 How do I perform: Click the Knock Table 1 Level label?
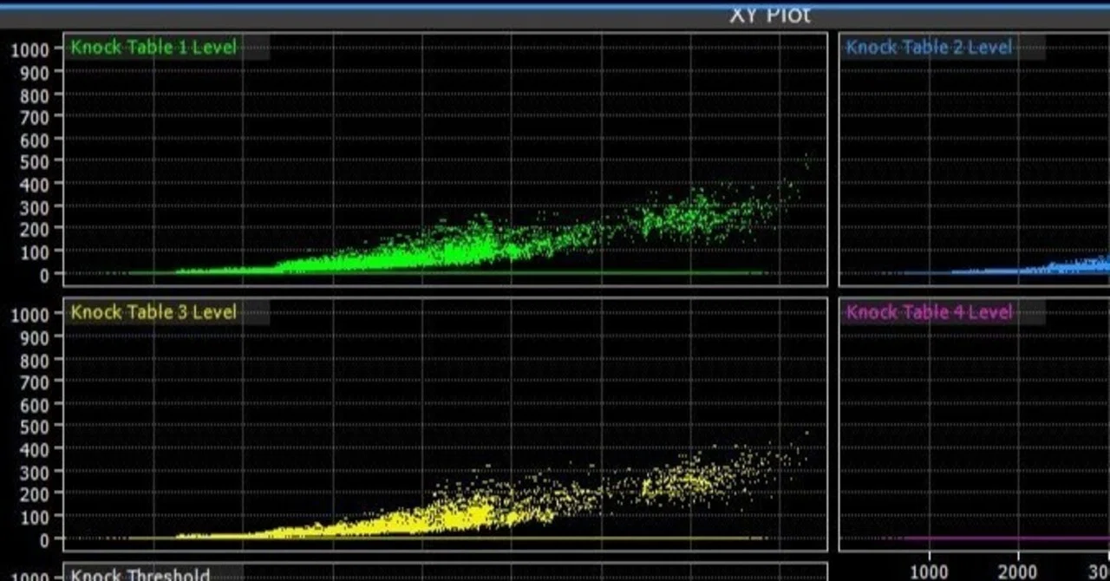click(153, 48)
